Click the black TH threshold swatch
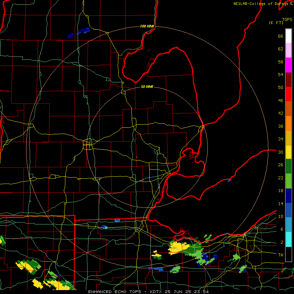 288,254
